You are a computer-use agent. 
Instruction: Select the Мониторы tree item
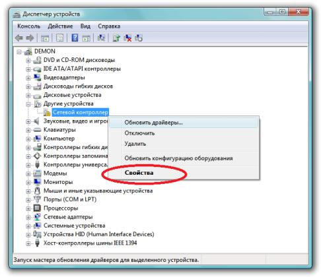(58, 182)
